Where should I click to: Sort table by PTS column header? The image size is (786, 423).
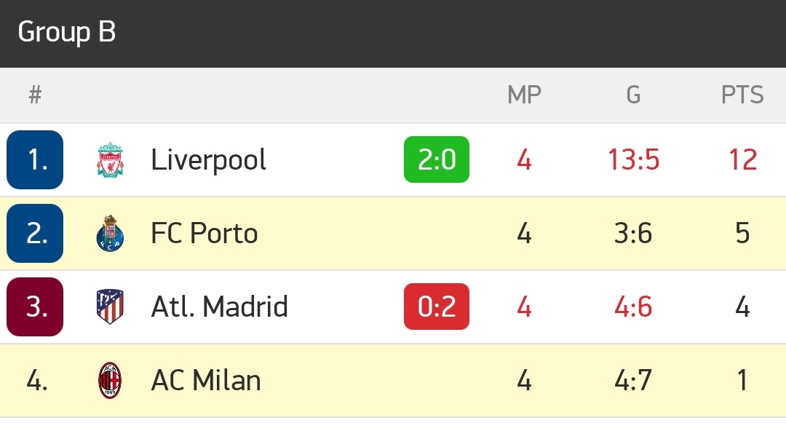pos(742,95)
